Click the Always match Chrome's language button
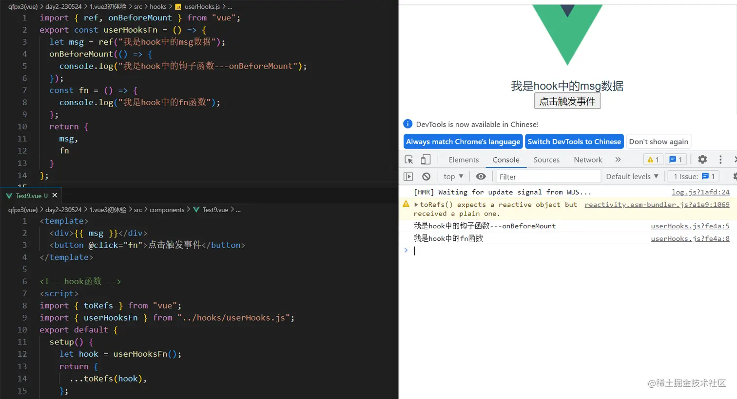This screenshot has width=737, height=399. click(462, 141)
